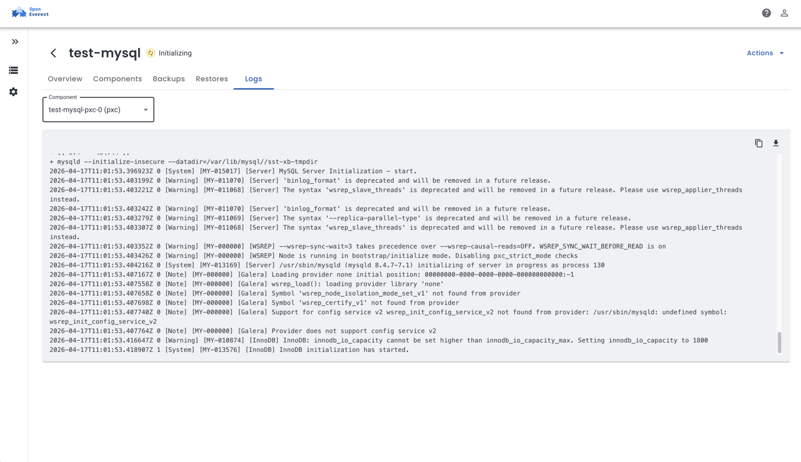
Task: Open the settings gear icon
Action: coord(13,92)
